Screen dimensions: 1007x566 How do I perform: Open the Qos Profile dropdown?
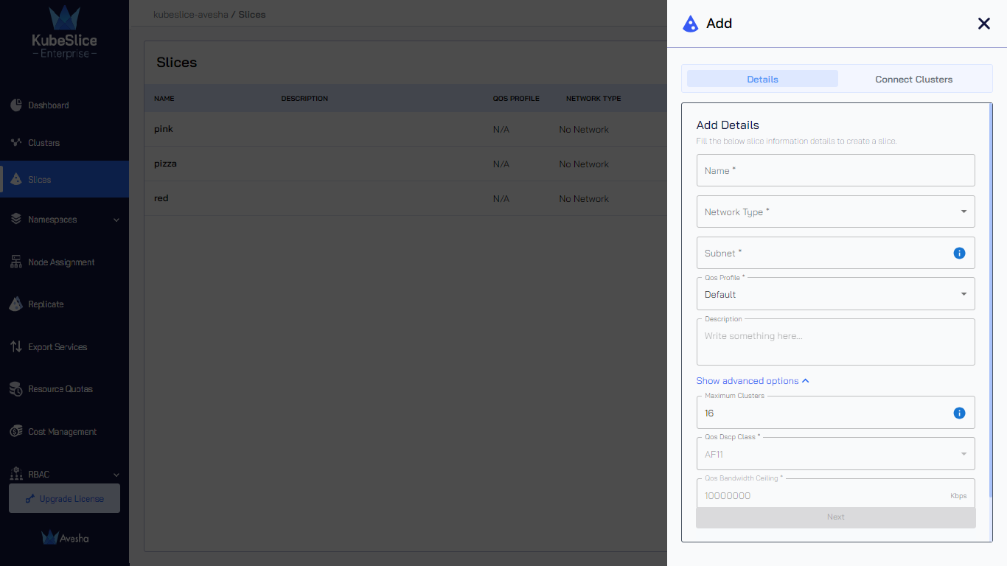835,294
